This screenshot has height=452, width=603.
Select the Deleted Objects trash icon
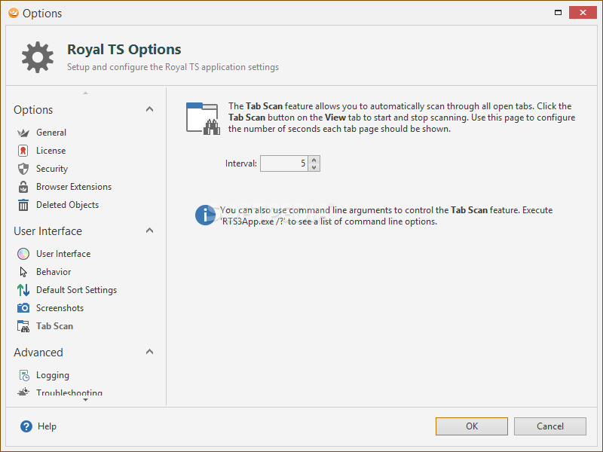click(x=23, y=205)
